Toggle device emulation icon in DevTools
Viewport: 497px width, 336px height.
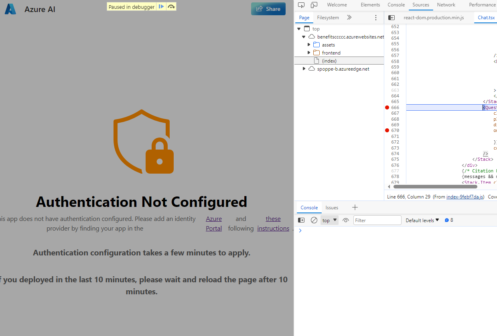(314, 5)
